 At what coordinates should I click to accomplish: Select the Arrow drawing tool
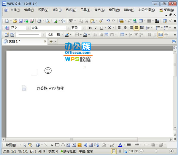52,145
